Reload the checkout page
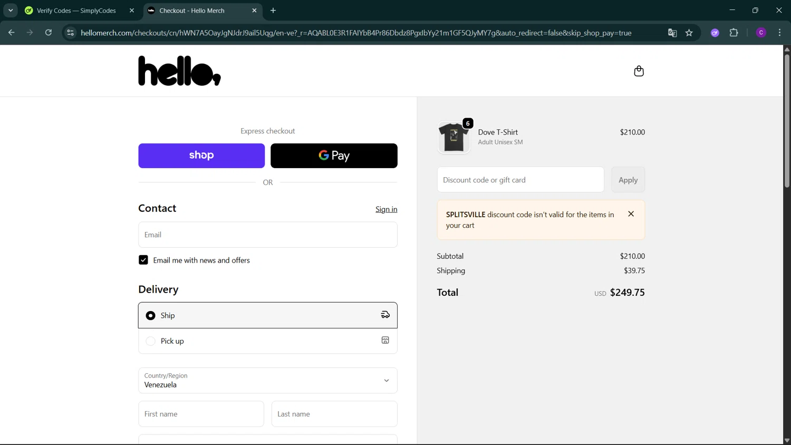The width and height of the screenshot is (791, 445). [49, 33]
